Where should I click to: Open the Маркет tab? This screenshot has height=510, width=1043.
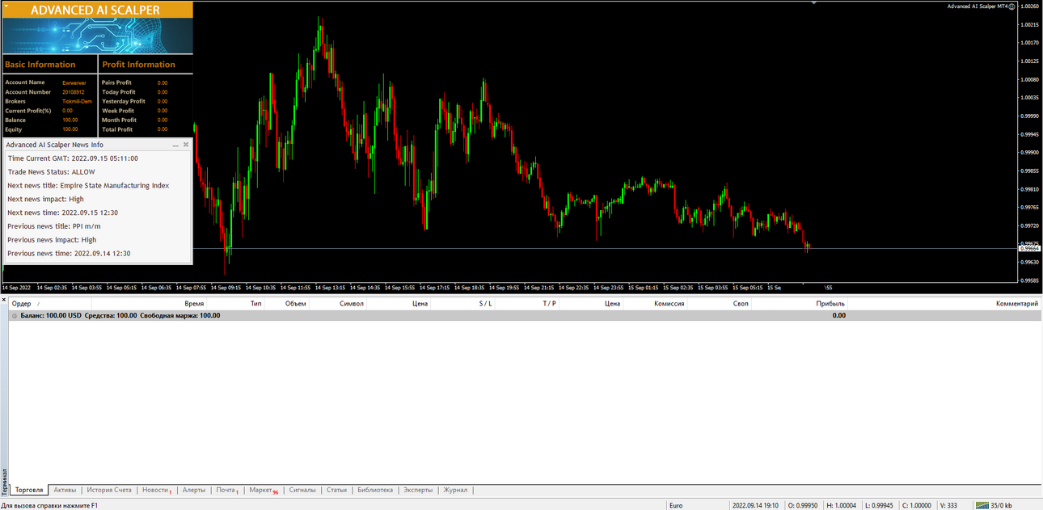(x=263, y=490)
